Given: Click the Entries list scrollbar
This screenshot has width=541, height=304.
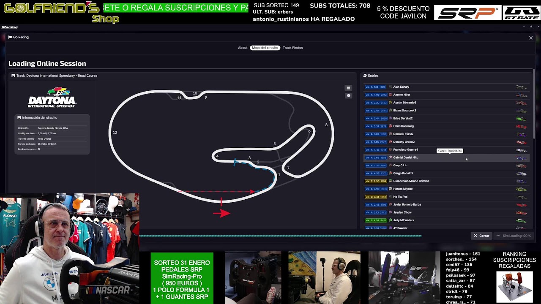Looking at the screenshot, I should tap(534, 103).
